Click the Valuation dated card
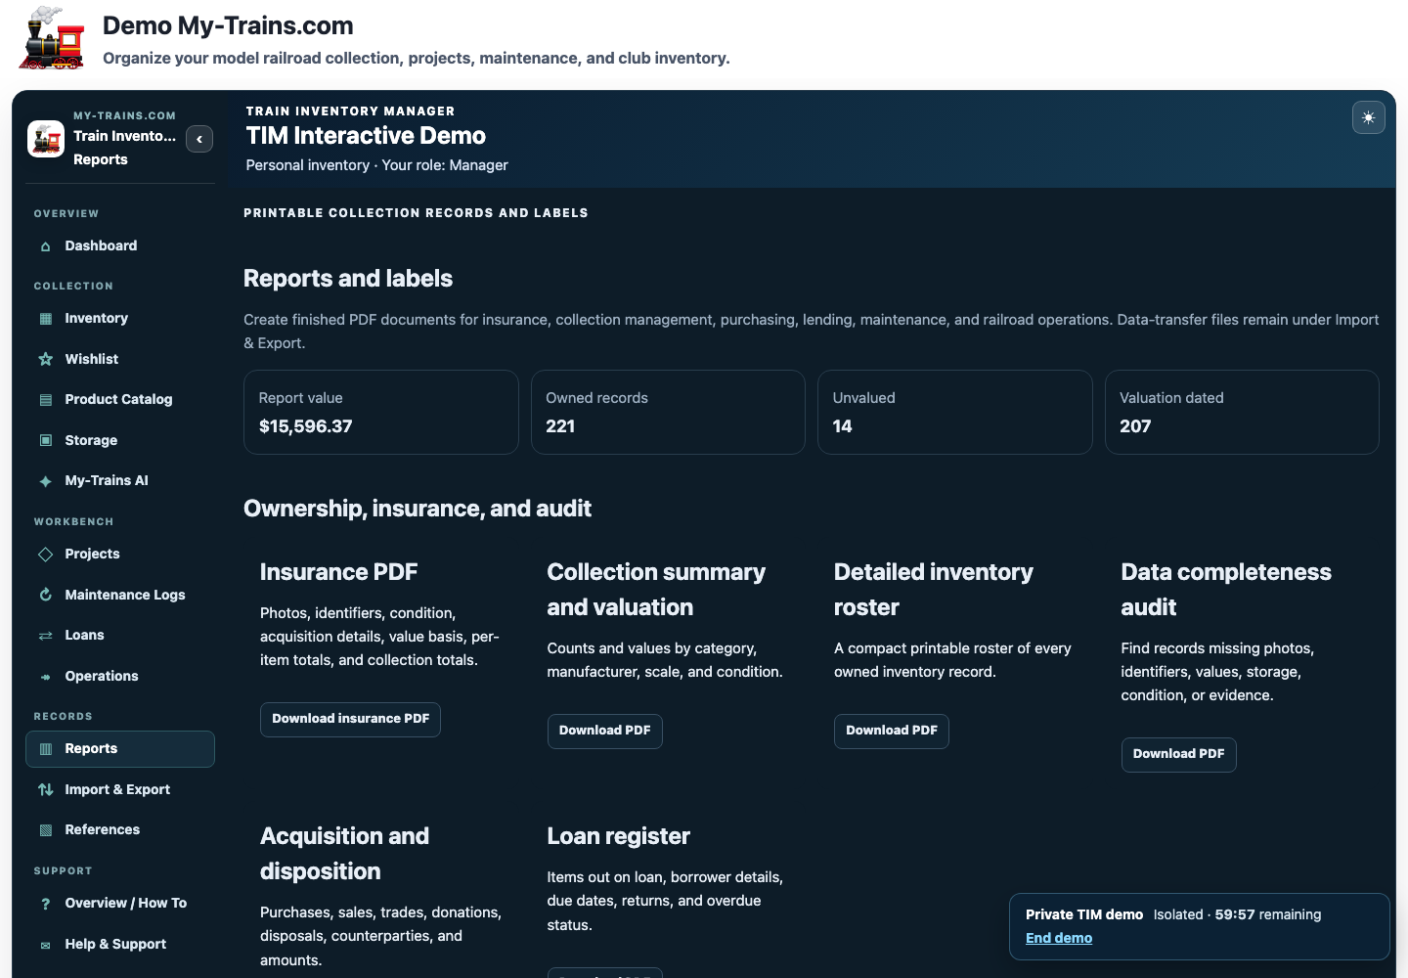1408x978 pixels. click(x=1242, y=412)
